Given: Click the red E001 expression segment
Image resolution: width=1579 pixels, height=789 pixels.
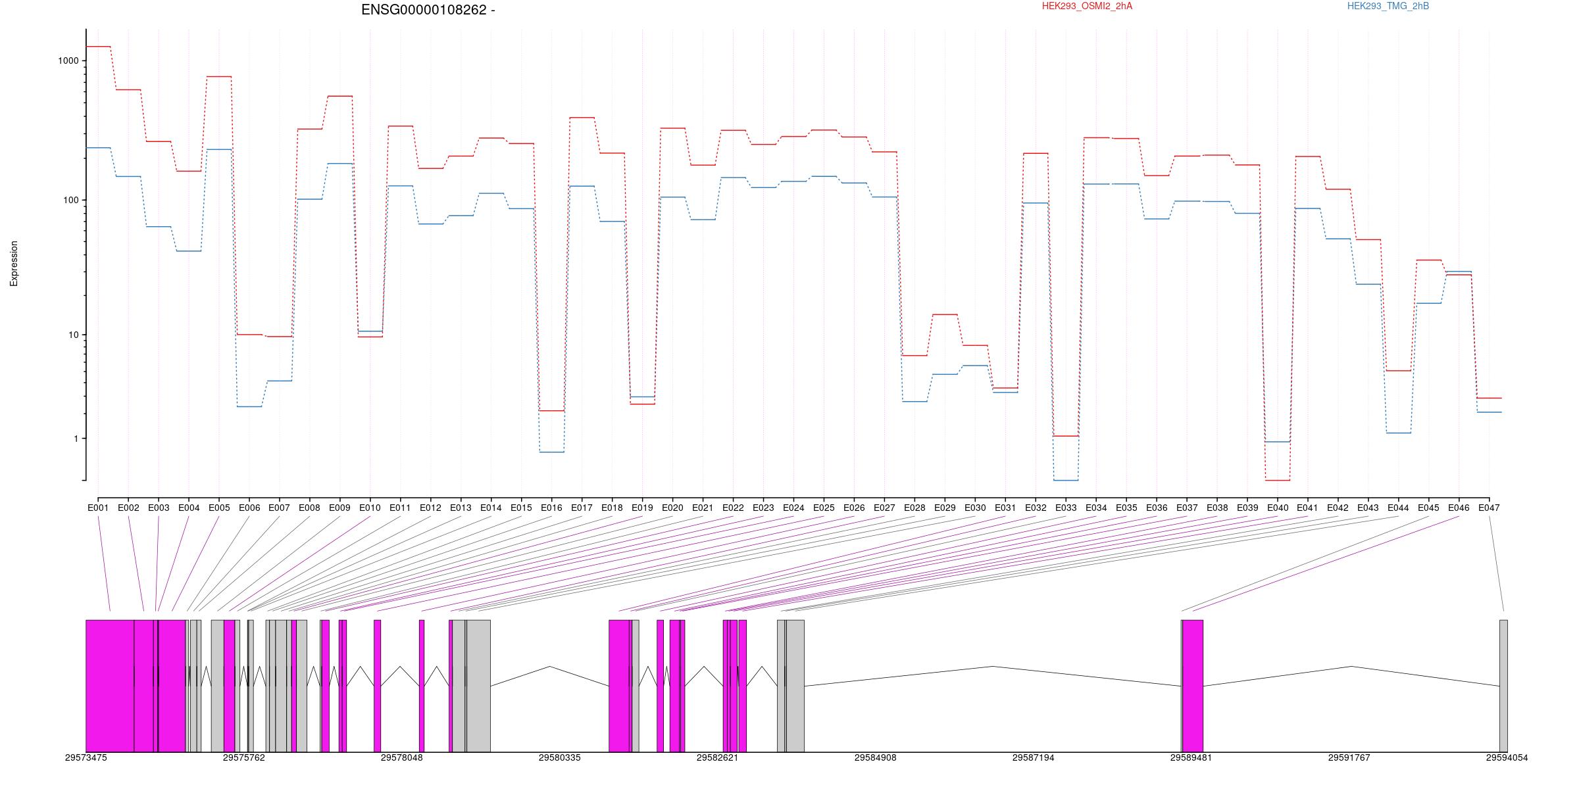Looking at the screenshot, I should [98, 47].
